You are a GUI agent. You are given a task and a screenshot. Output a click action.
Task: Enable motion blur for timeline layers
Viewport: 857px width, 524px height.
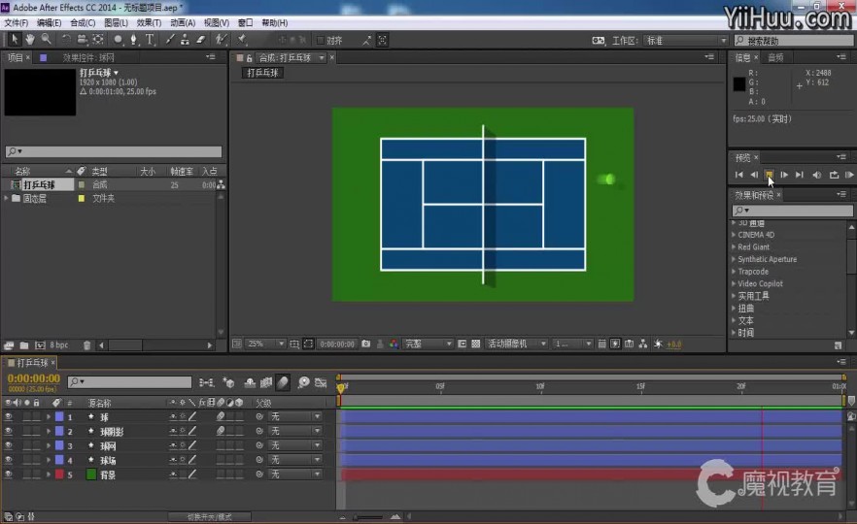point(283,382)
